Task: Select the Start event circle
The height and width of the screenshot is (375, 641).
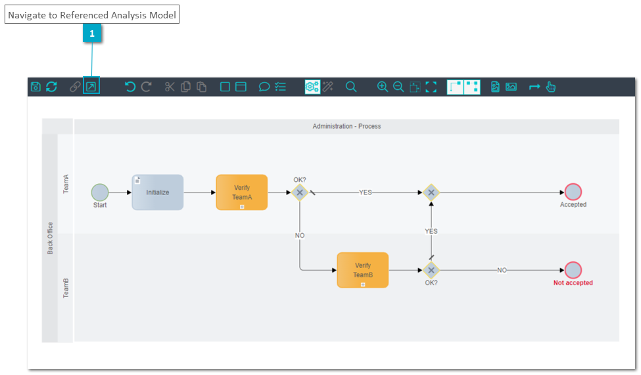Action: [x=100, y=192]
